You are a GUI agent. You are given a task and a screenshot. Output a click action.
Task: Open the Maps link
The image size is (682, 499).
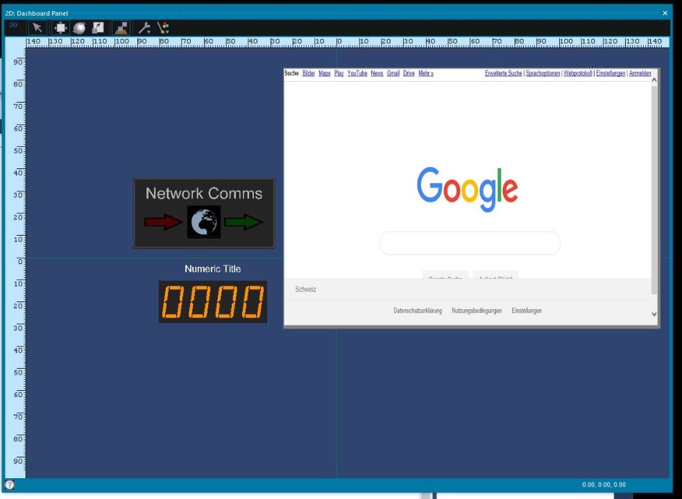coord(325,73)
